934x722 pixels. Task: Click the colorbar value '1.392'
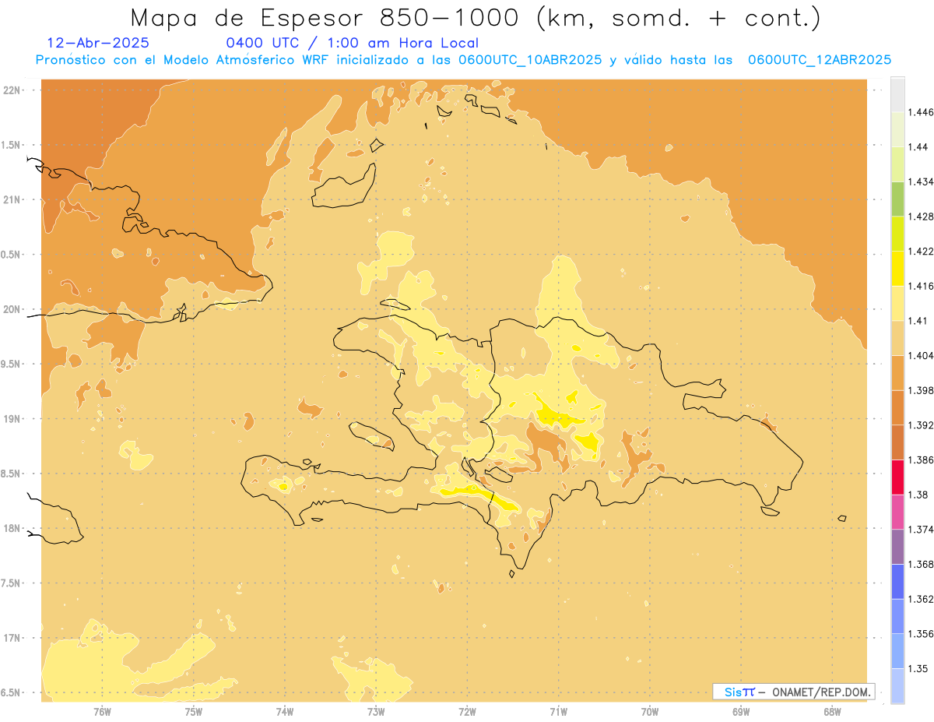tap(922, 425)
